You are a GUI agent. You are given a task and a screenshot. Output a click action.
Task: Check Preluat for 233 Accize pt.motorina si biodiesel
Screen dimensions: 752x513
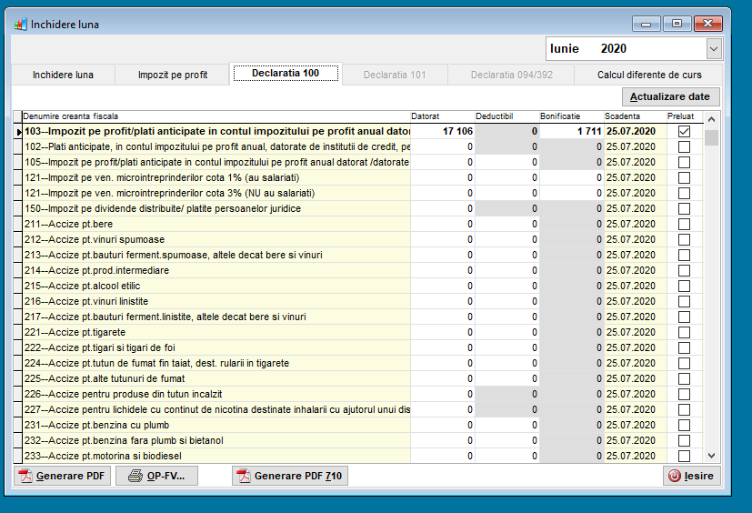685,456
